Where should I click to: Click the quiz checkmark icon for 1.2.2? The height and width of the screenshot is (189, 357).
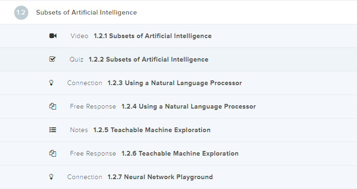52,60
